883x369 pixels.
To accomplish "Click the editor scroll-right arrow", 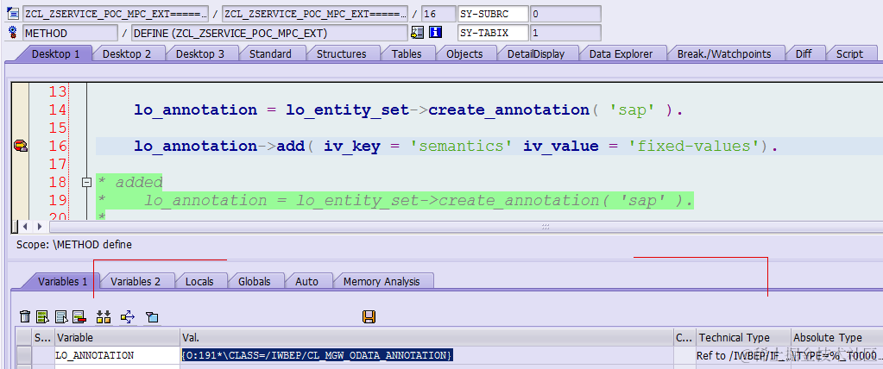I will 39,226.
